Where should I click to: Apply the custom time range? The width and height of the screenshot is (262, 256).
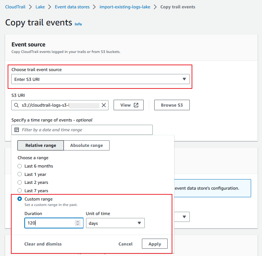tap(155, 244)
